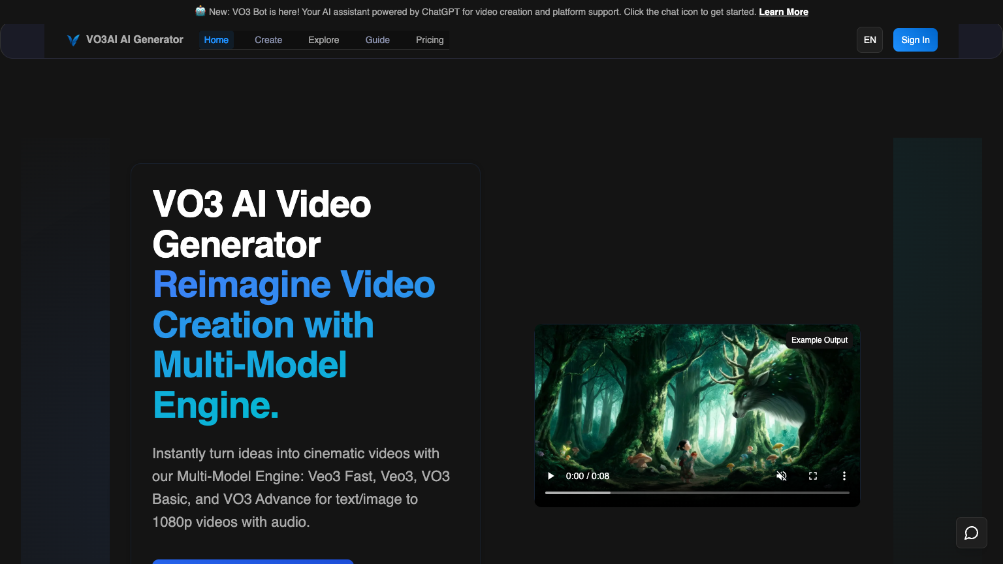View the Pricing page
This screenshot has width=1003, height=564.
(x=429, y=40)
